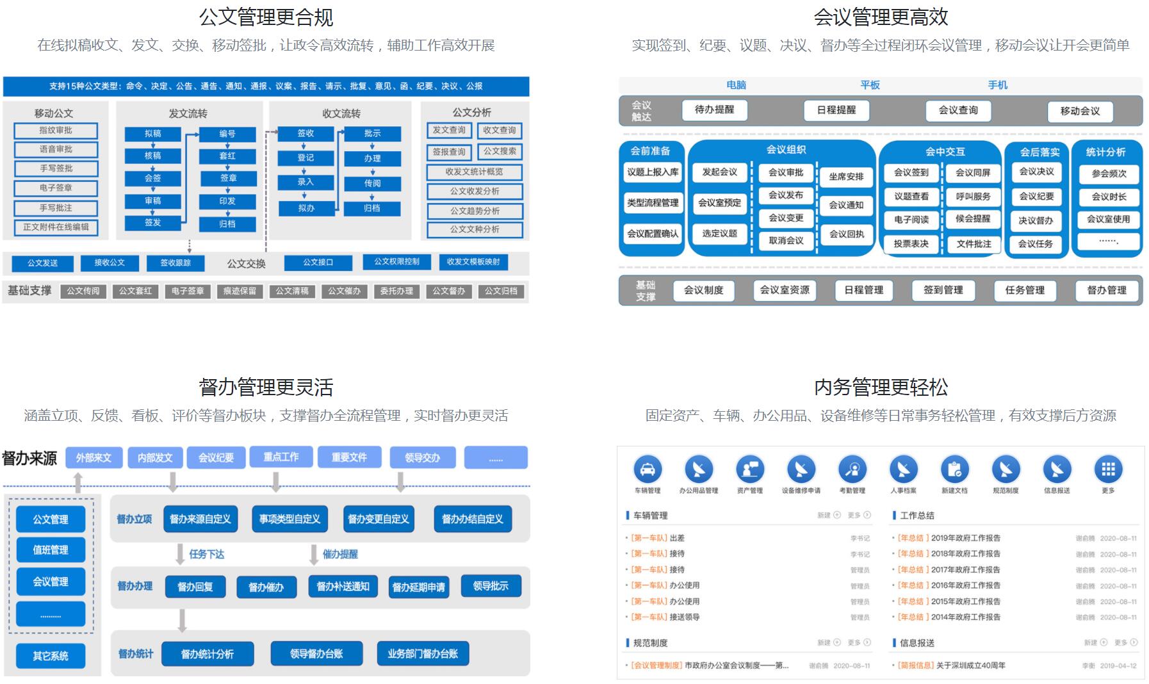Open 2019年政府工作报告 entry

pos(965,538)
